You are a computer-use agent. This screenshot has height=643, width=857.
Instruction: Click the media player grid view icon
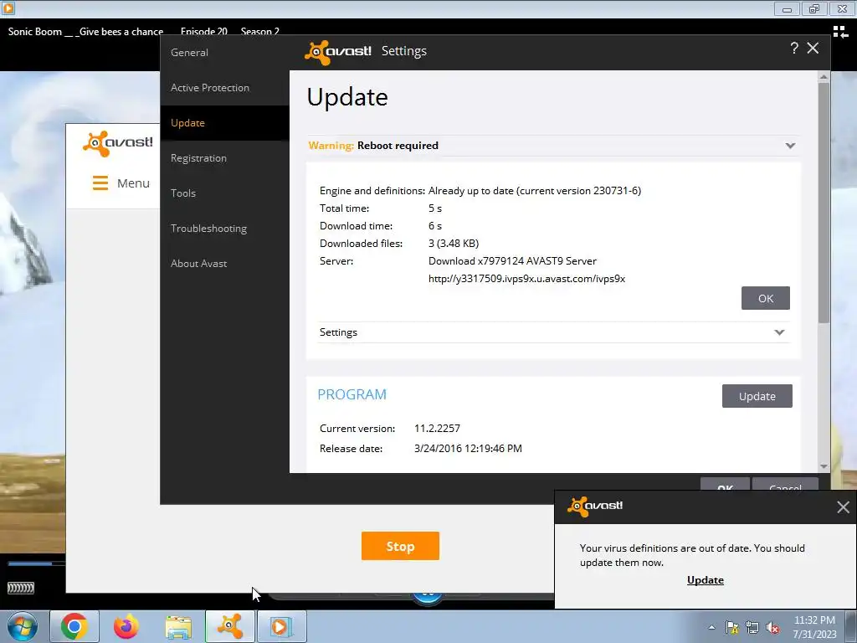(840, 32)
